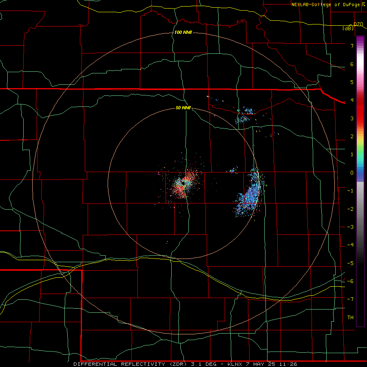This screenshot has height=367, width=367.
Task: Click the KLNX radar site at the rings' center
Action: (x=183, y=183)
